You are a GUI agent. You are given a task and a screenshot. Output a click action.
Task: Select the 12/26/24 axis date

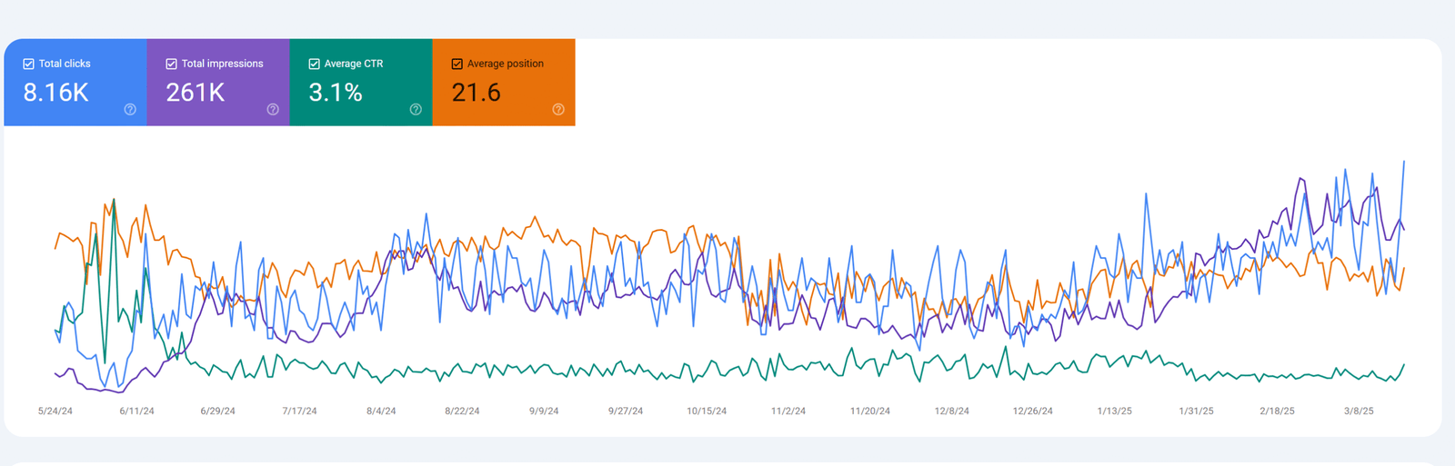[x=1033, y=411]
